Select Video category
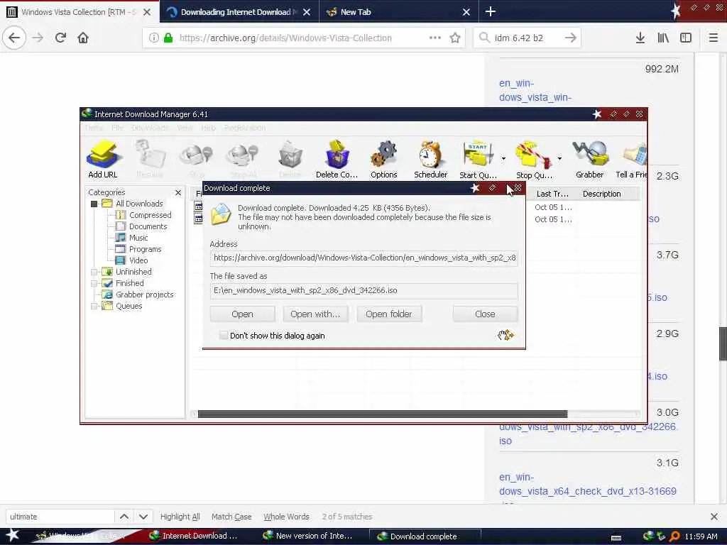Screen dimensions: 727x545 tap(138, 260)
